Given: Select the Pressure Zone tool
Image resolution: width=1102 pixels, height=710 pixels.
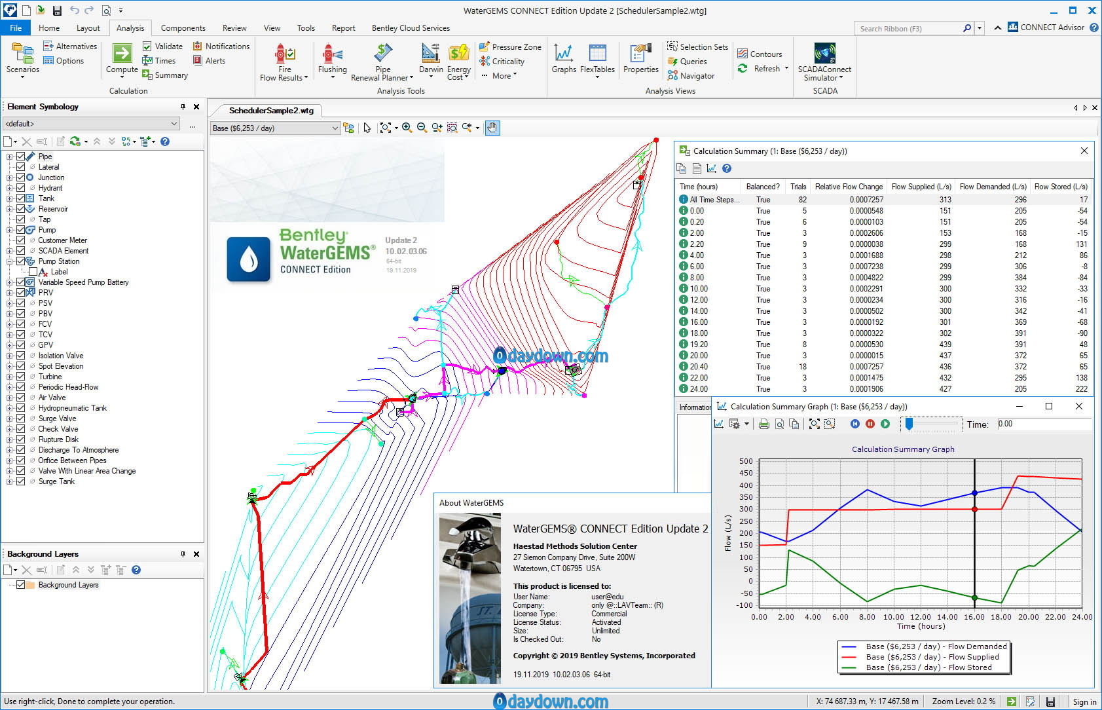Looking at the screenshot, I should pyautogui.click(x=510, y=47).
